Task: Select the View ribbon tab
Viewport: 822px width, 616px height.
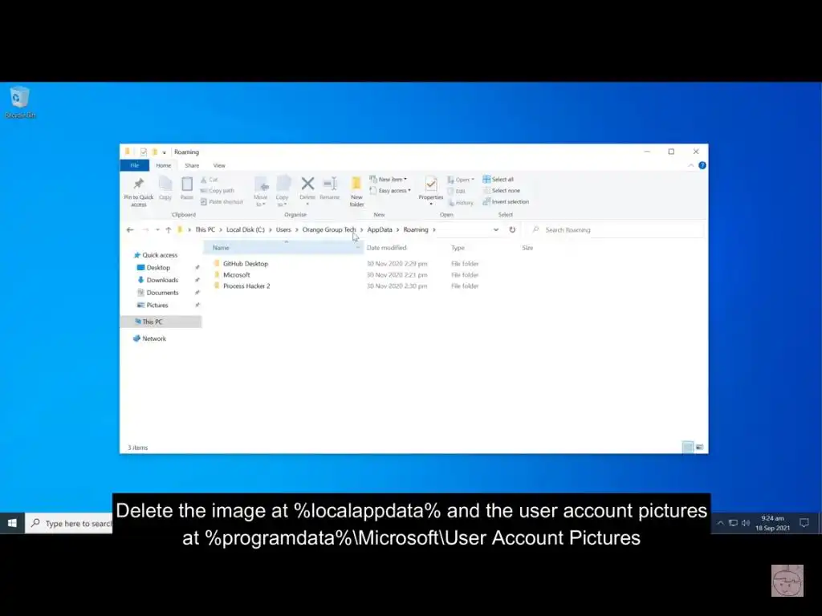Action: [x=219, y=165]
